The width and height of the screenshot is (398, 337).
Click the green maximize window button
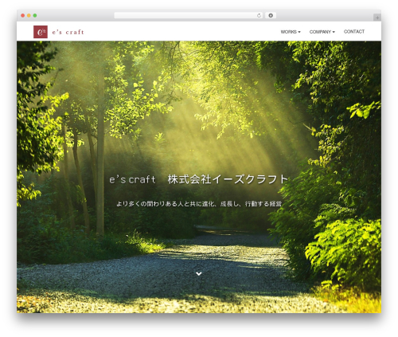[x=35, y=15]
